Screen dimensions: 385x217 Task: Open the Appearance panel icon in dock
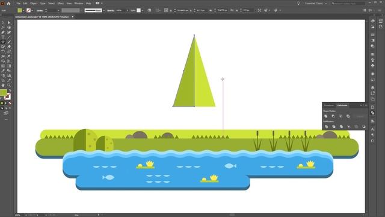pyautogui.click(x=373, y=74)
